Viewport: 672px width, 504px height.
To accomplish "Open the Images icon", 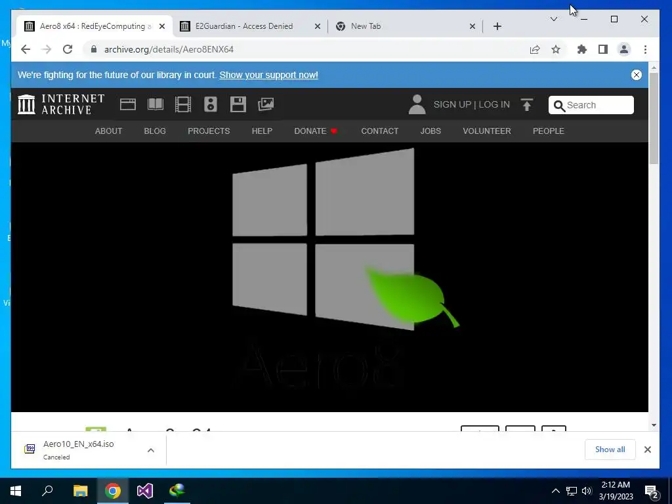I will pos(266,104).
